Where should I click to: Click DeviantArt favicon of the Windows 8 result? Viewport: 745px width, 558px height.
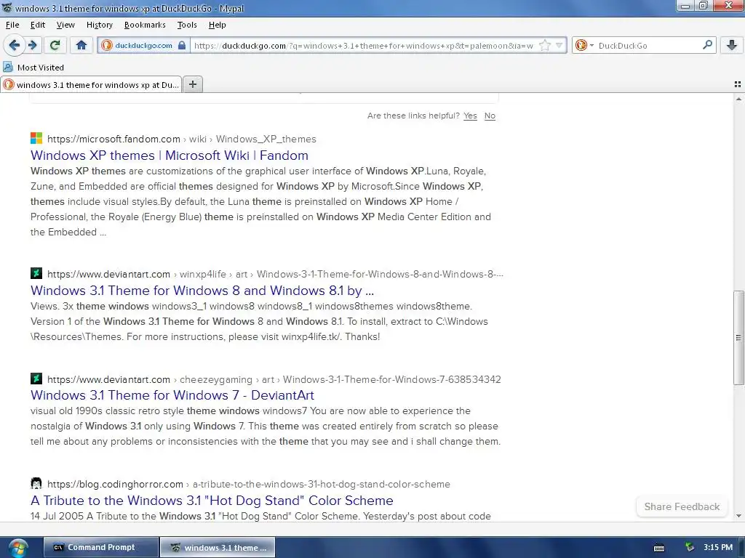(36, 273)
